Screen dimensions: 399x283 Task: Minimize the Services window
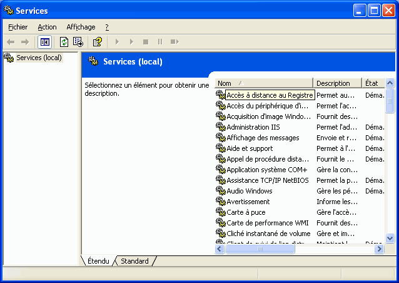tap(360, 11)
